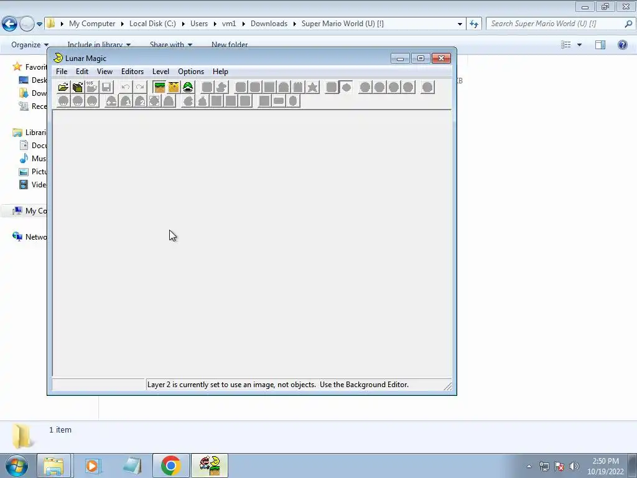Click the Explorer Back navigation button
637x478 pixels.
(x=10, y=24)
